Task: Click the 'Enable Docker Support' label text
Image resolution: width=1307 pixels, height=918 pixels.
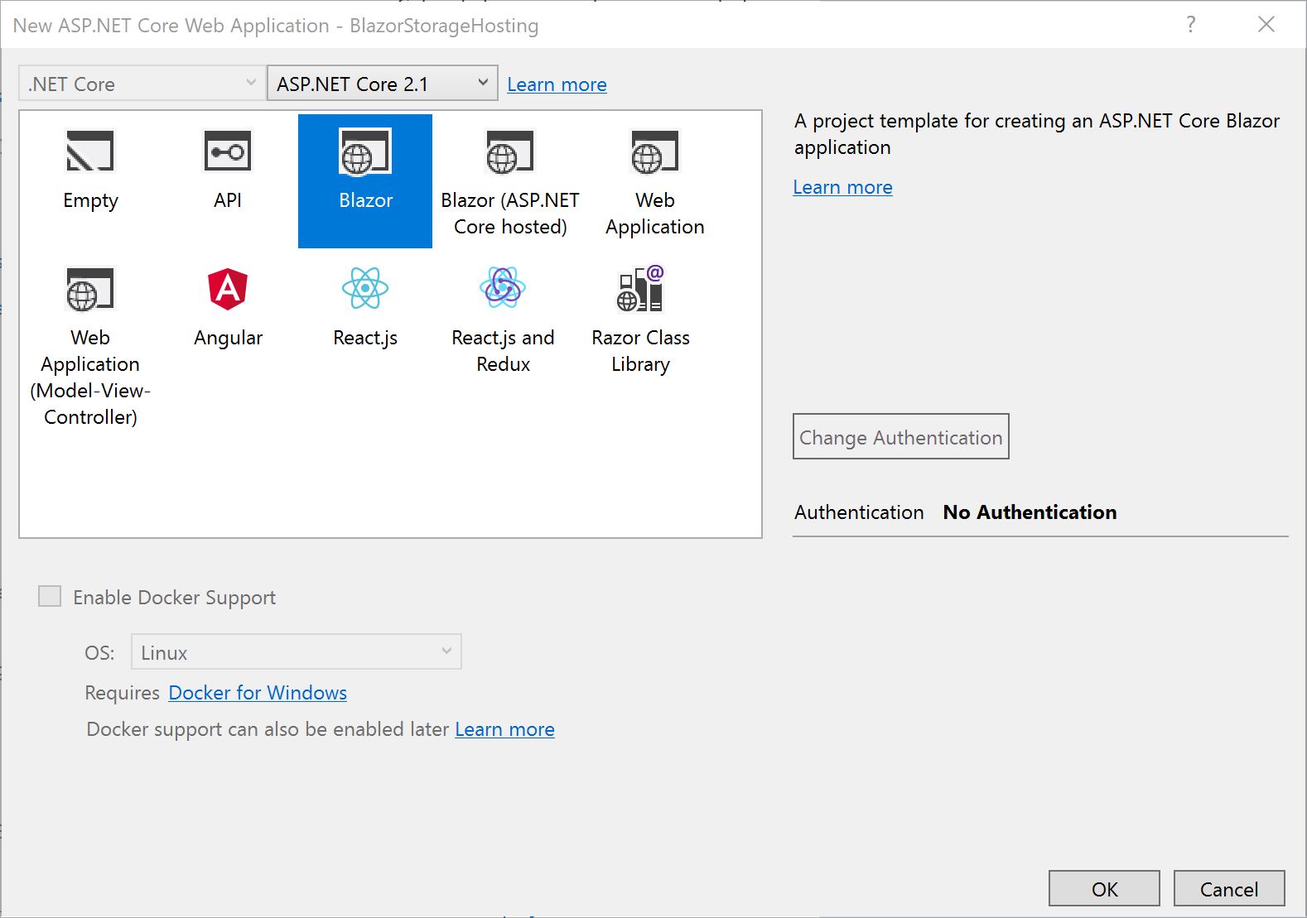Action: 174,598
